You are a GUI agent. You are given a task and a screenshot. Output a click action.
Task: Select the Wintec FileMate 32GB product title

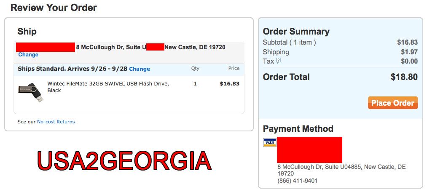point(108,87)
